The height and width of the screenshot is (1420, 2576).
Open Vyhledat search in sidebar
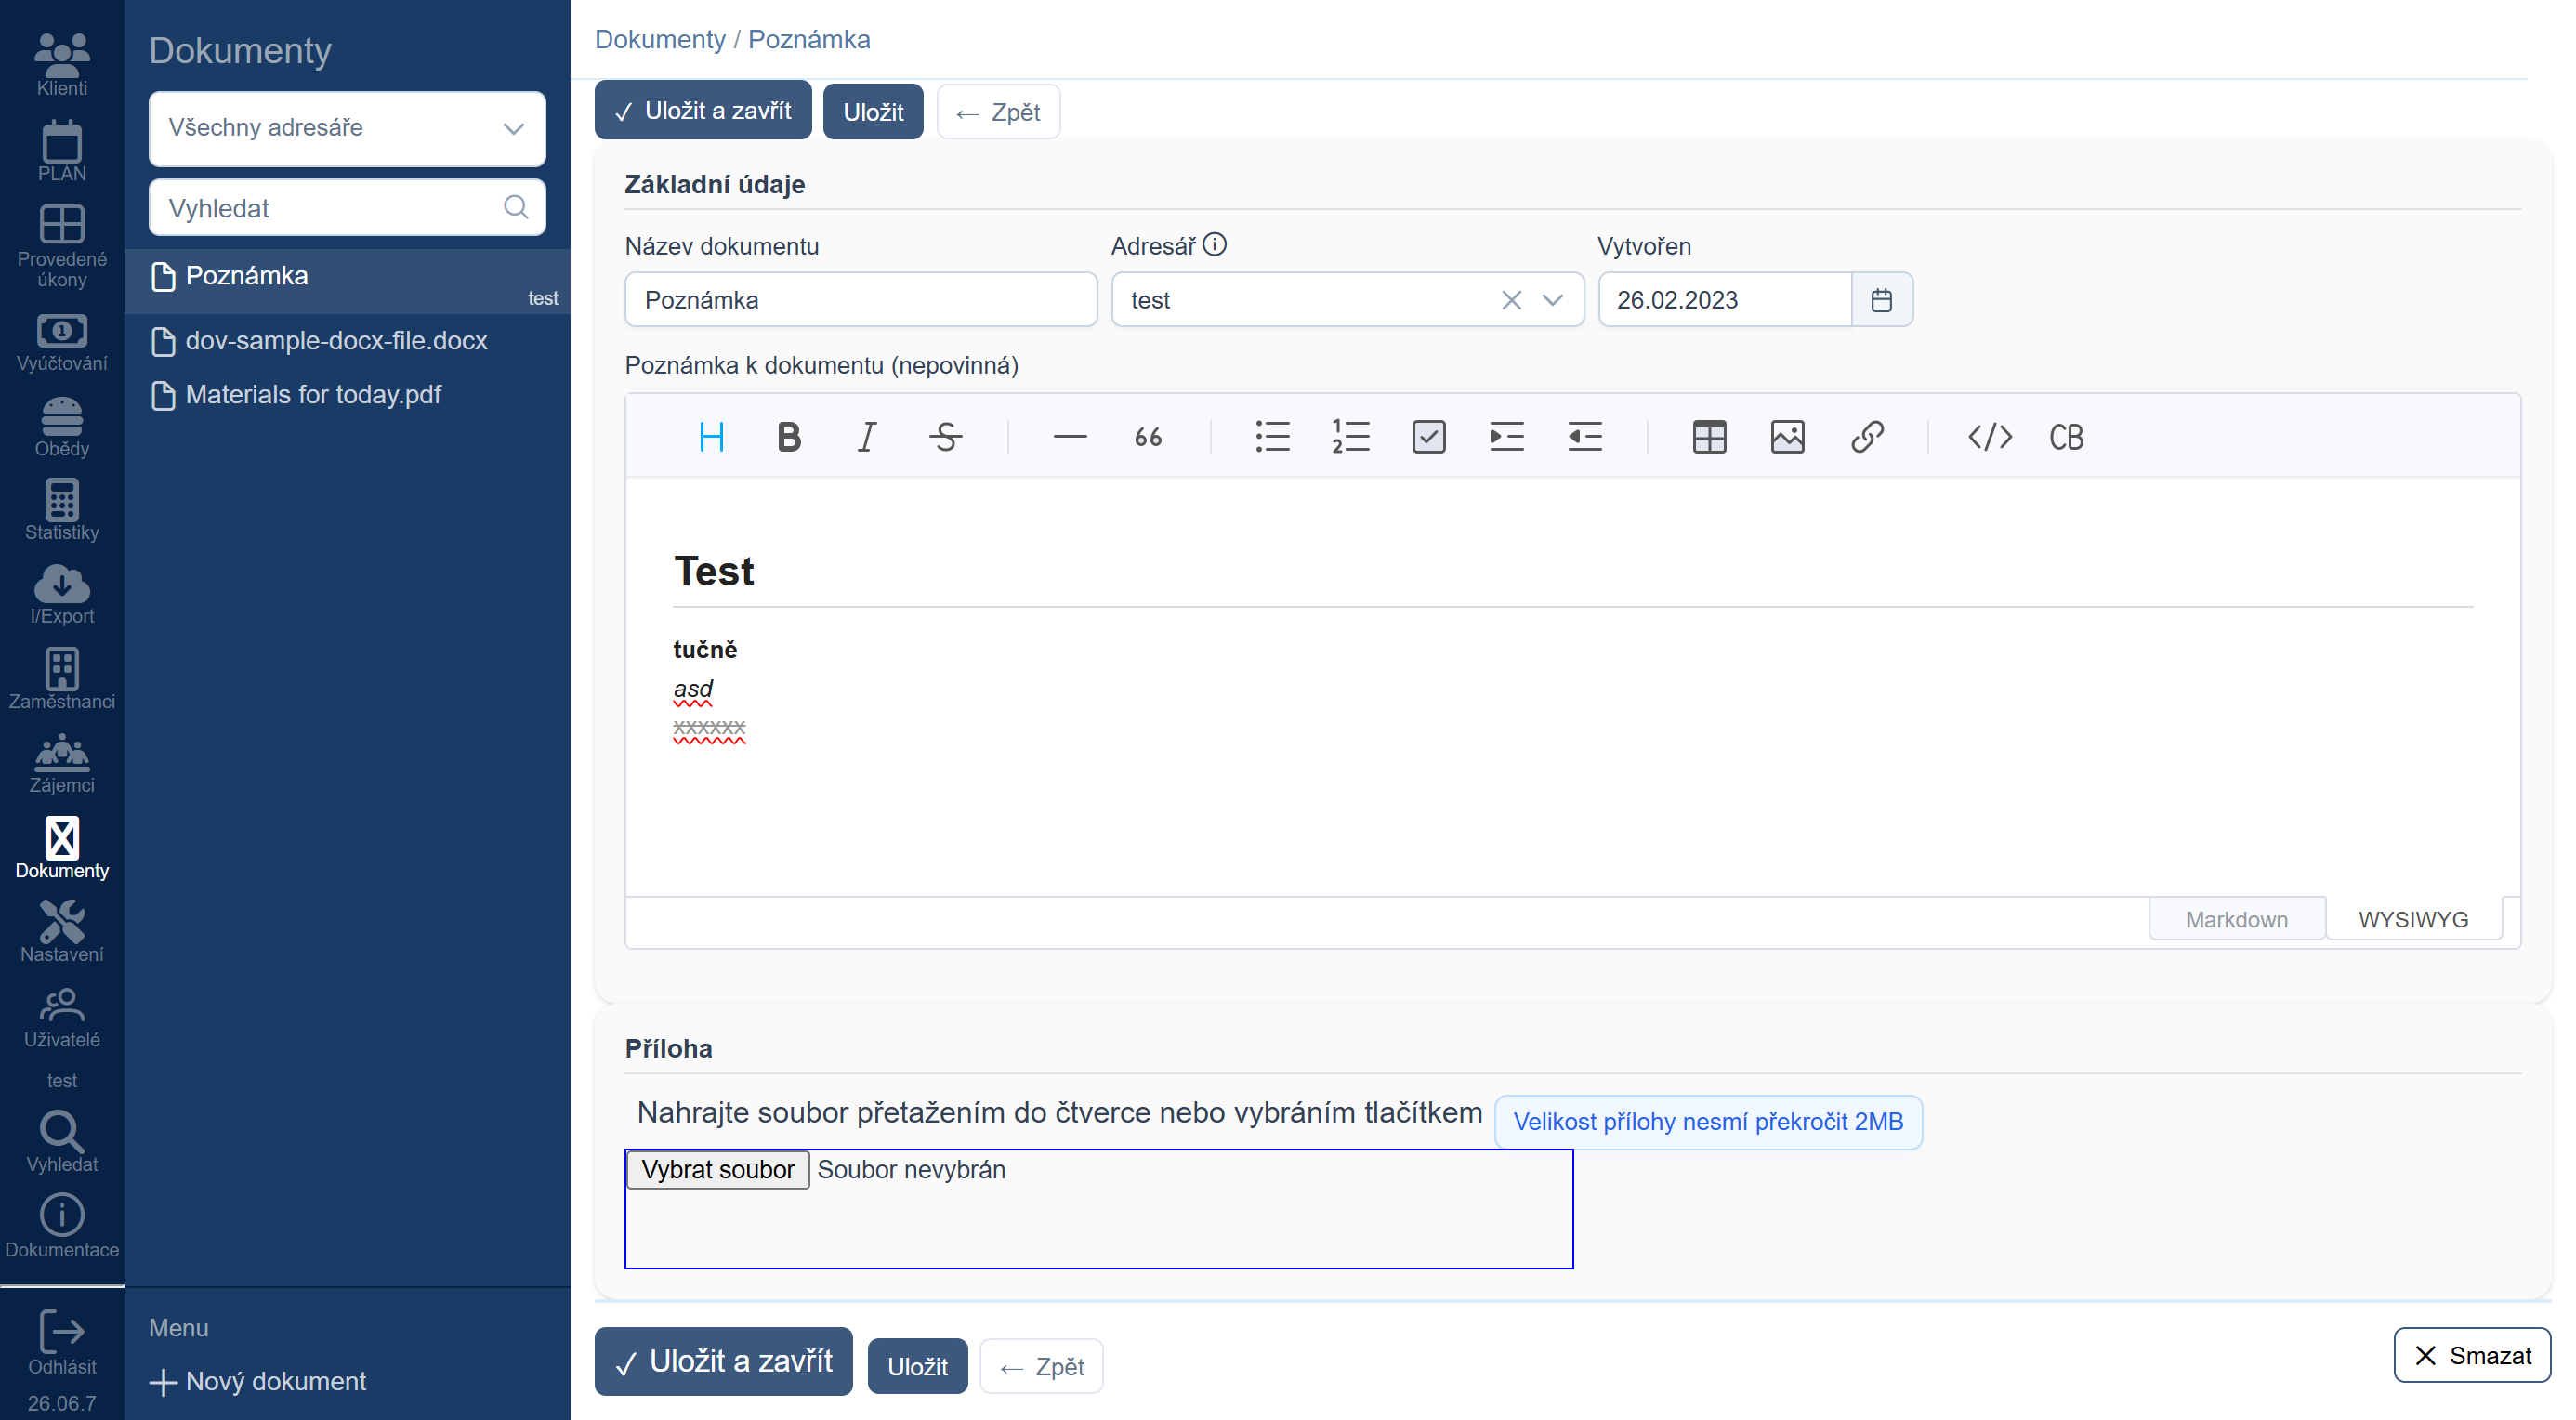pos(62,1141)
